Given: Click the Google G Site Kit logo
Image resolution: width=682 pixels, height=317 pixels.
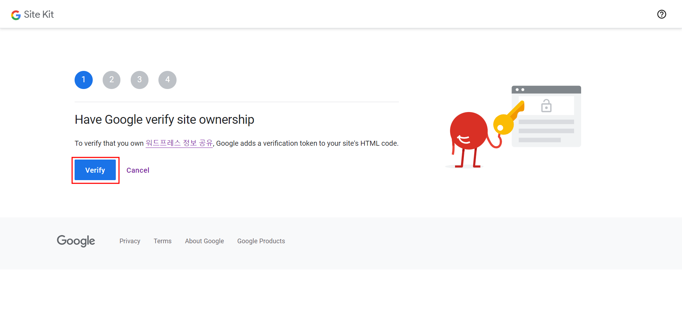Looking at the screenshot, I should click(x=16, y=15).
